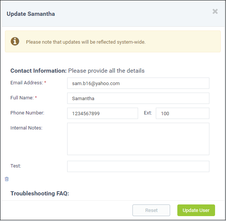
Task: Click the Ext label
Action: point(148,113)
